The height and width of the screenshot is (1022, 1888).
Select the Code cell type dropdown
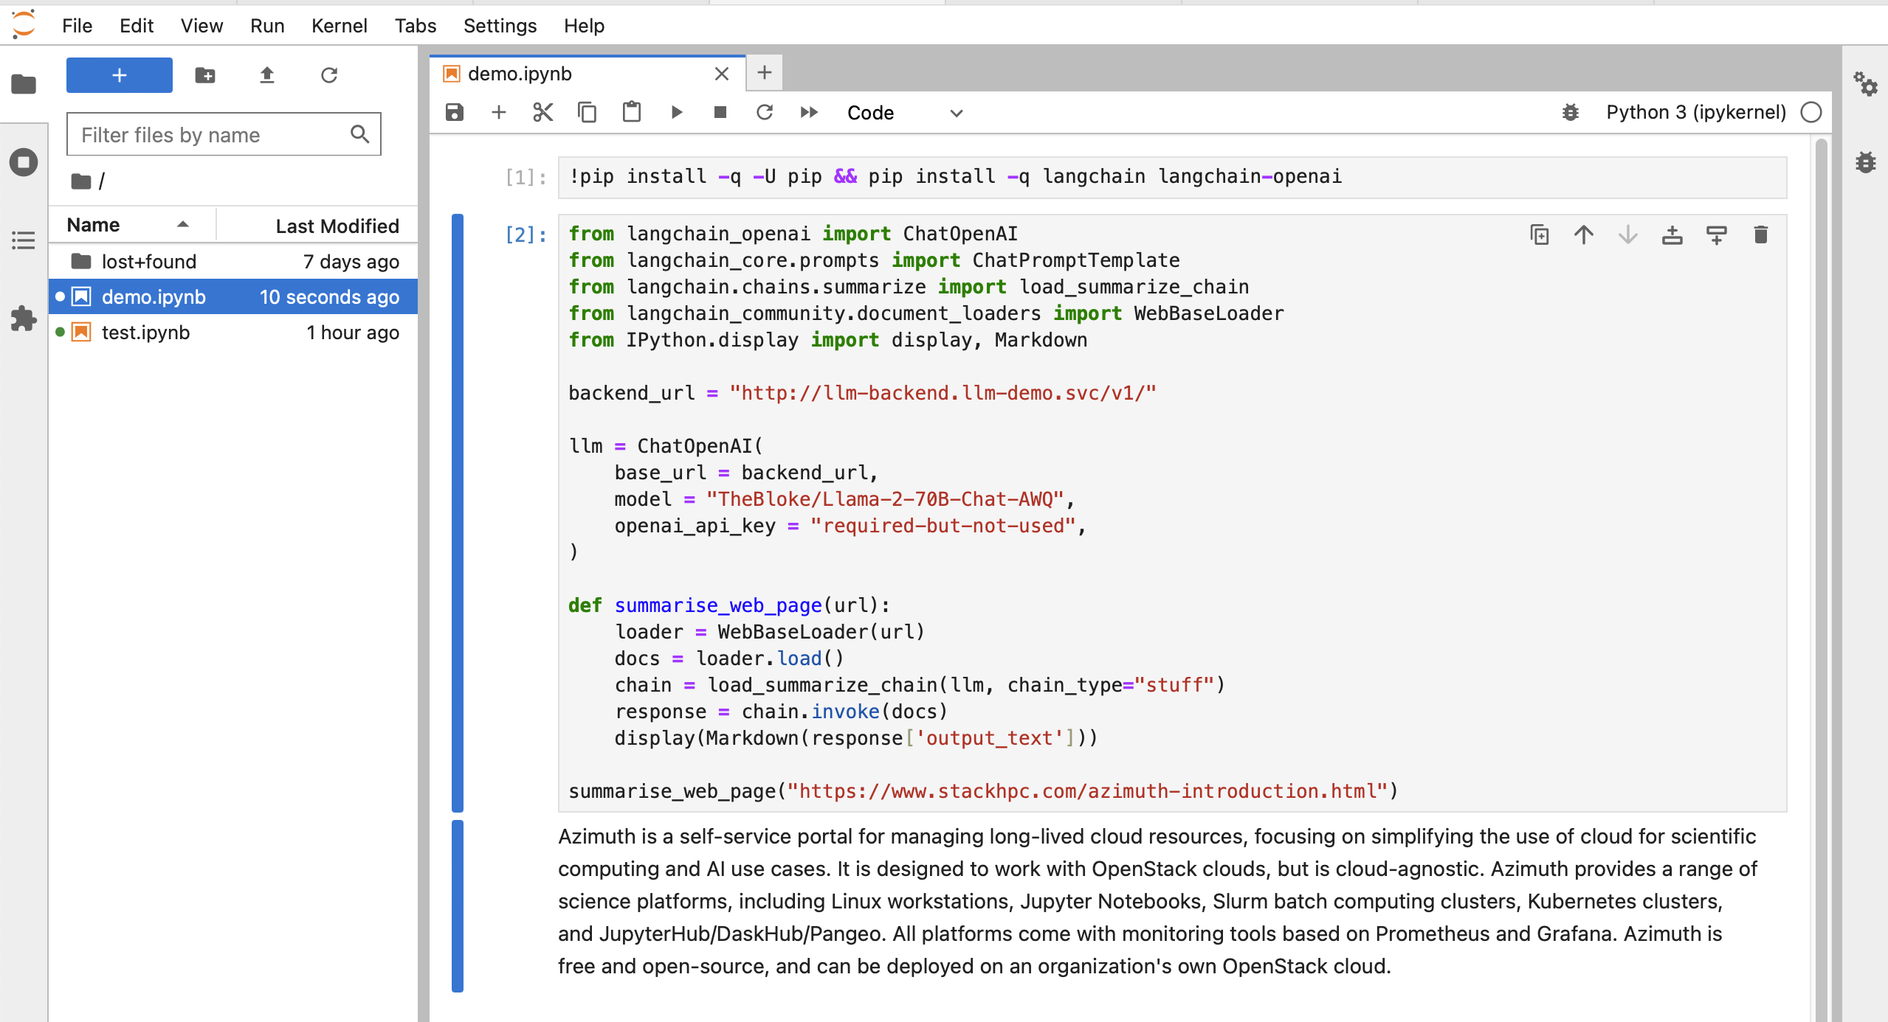[902, 112]
